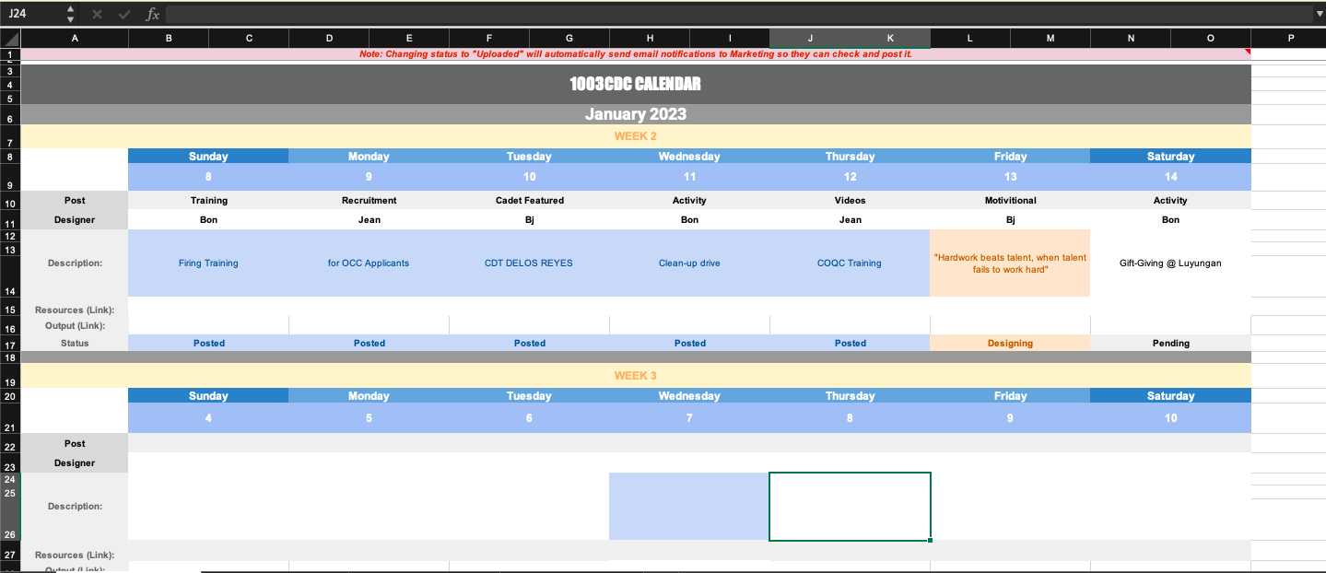The width and height of the screenshot is (1326, 573).
Task: Click the Name Box showing J24
Action: (x=33, y=15)
